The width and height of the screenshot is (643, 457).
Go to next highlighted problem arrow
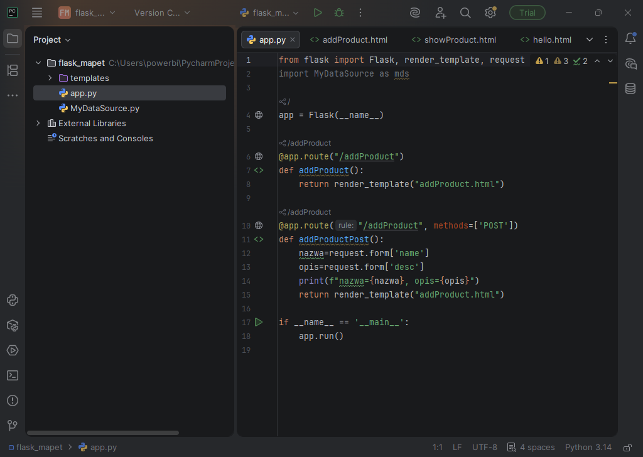610,61
